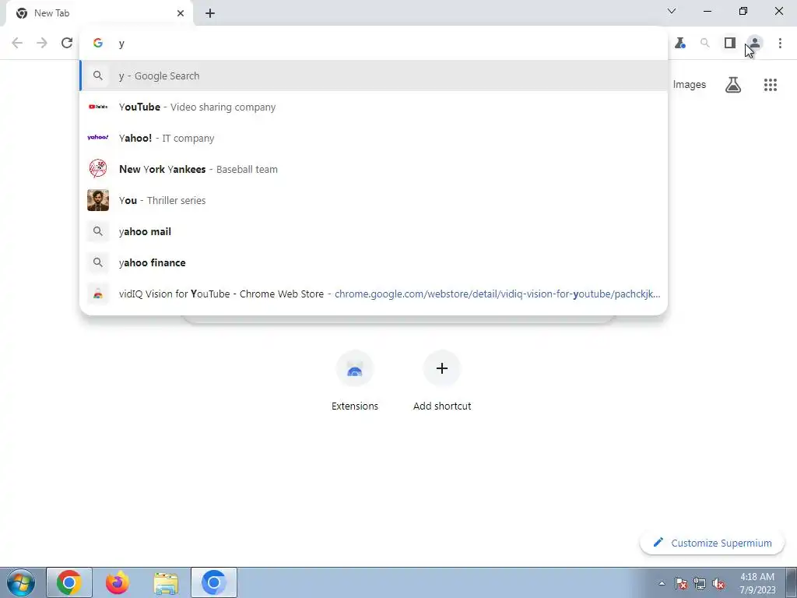The image size is (797, 598).
Task: Open the profile avatar button
Action: point(755,44)
